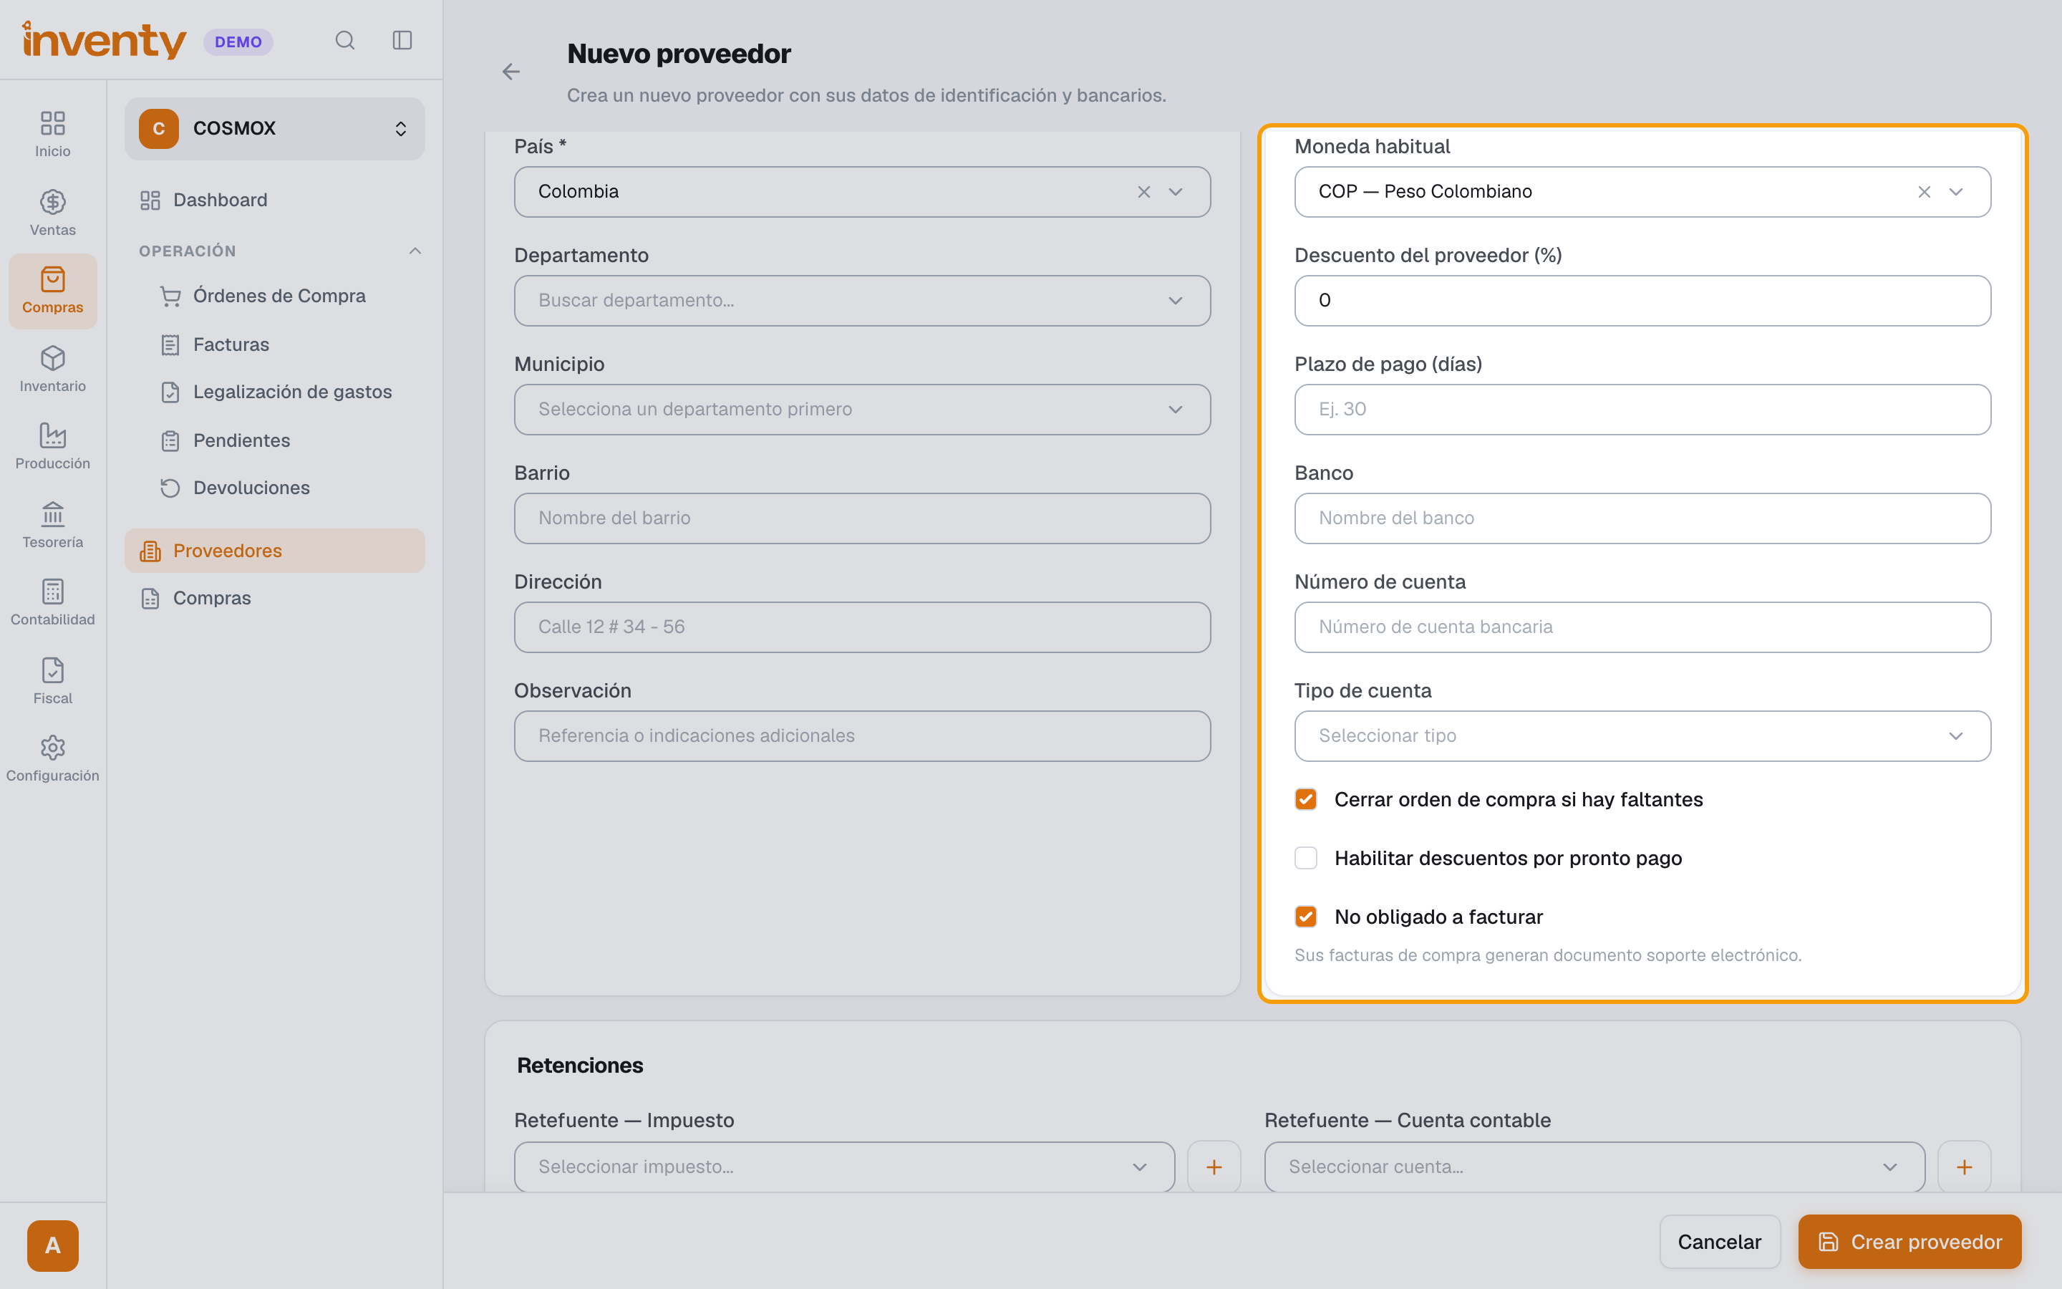Image resolution: width=2062 pixels, height=1289 pixels.
Task: Click the Crear proveedor button
Action: pyautogui.click(x=1909, y=1242)
